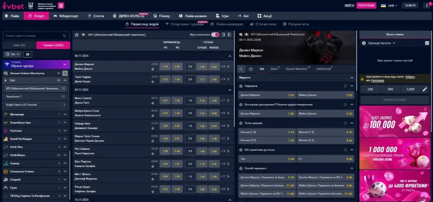Collapse the 09.11.2025 date group
433x202 pixels.
click(230, 90)
